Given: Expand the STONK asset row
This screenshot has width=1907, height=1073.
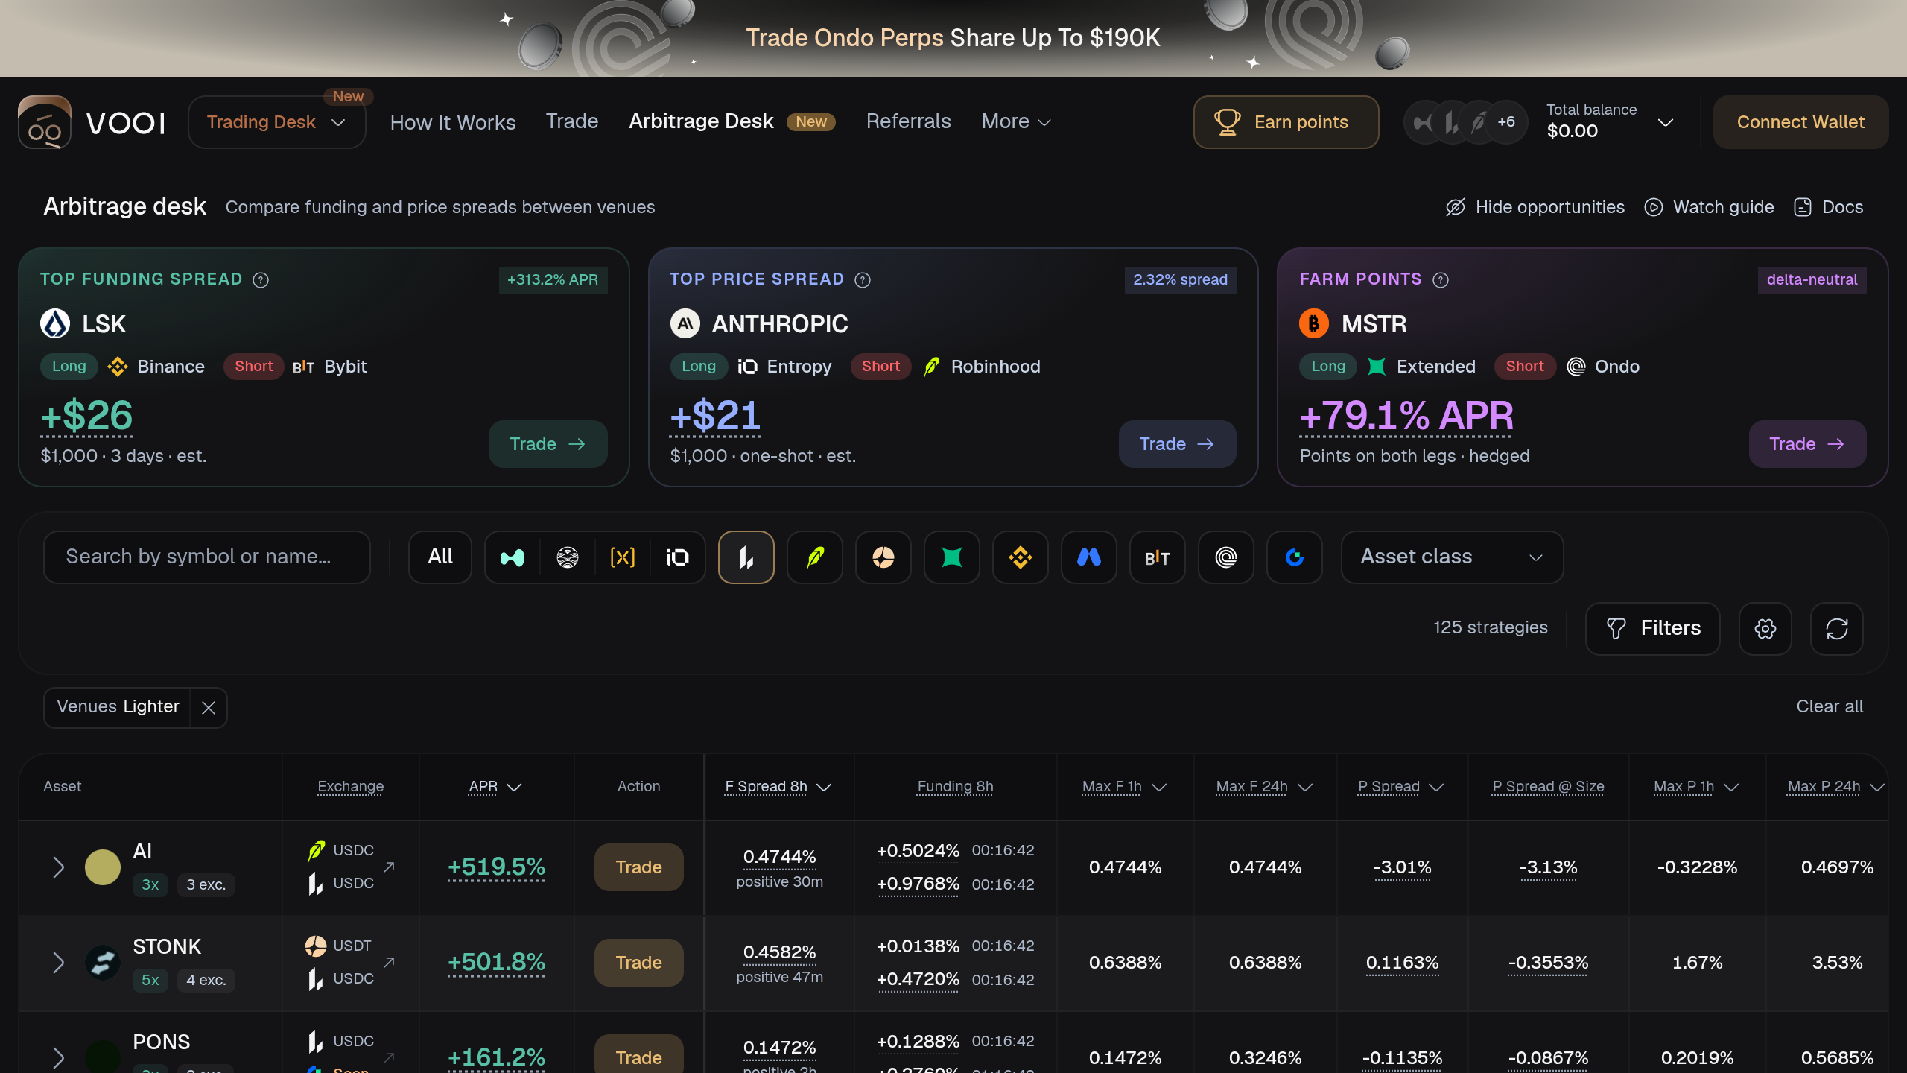Looking at the screenshot, I should coord(58,963).
